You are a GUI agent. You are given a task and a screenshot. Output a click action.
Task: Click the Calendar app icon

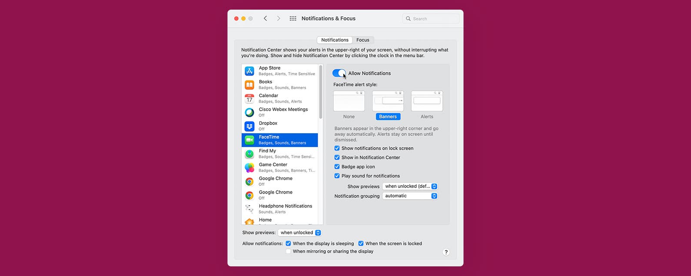pos(249,99)
